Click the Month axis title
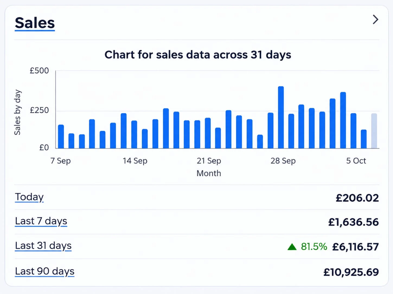Screen dimensions: 393x294 [209, 173]
